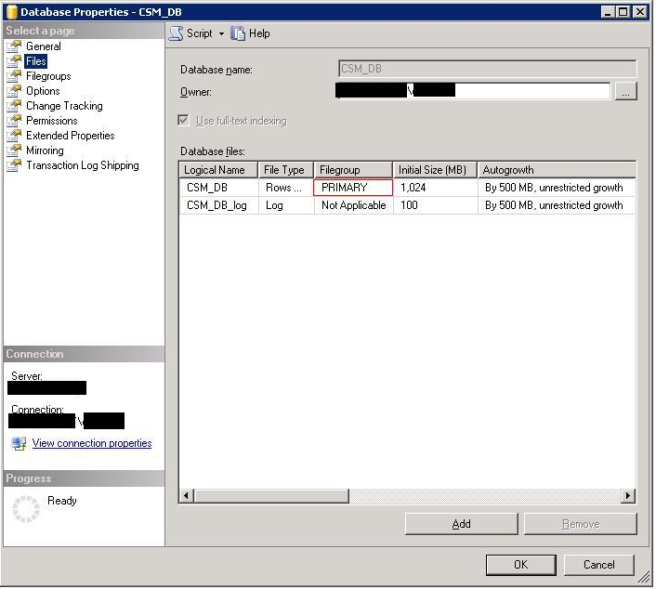The image size is (656, 589).
Task: Click the PRIMARY filegroup cell
Action: (353, 188)
